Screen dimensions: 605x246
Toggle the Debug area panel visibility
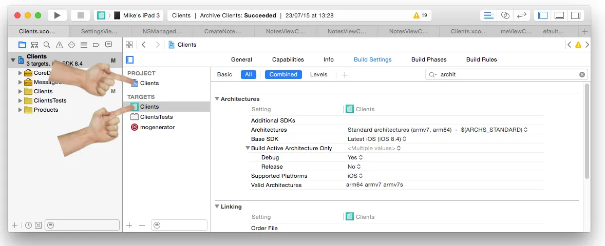(x=559, y=15)
